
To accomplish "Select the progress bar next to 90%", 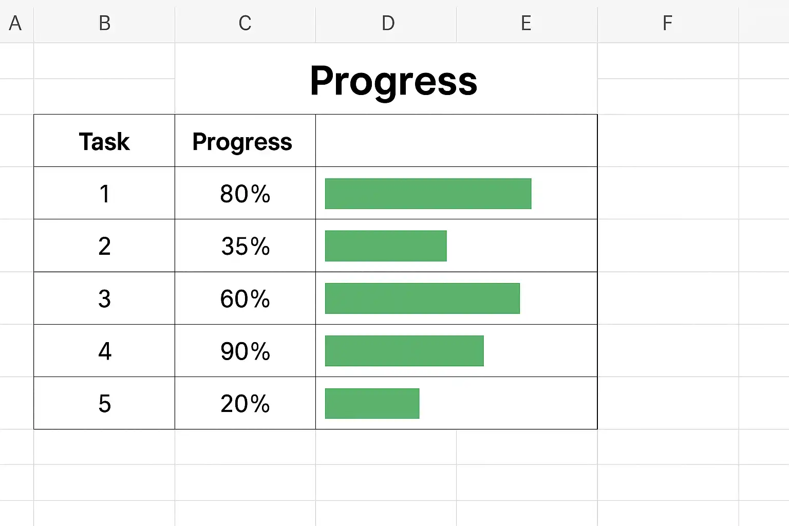I will (404, 351).
